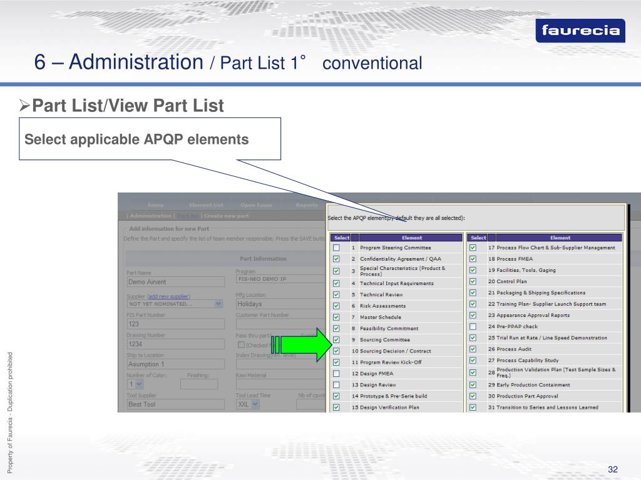Uncheck Production Part Approval checkbox
The image size is (641, 480).
(473, 396)
